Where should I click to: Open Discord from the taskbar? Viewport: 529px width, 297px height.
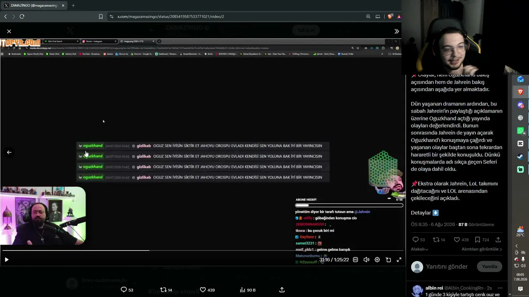[x=520, y=105]
